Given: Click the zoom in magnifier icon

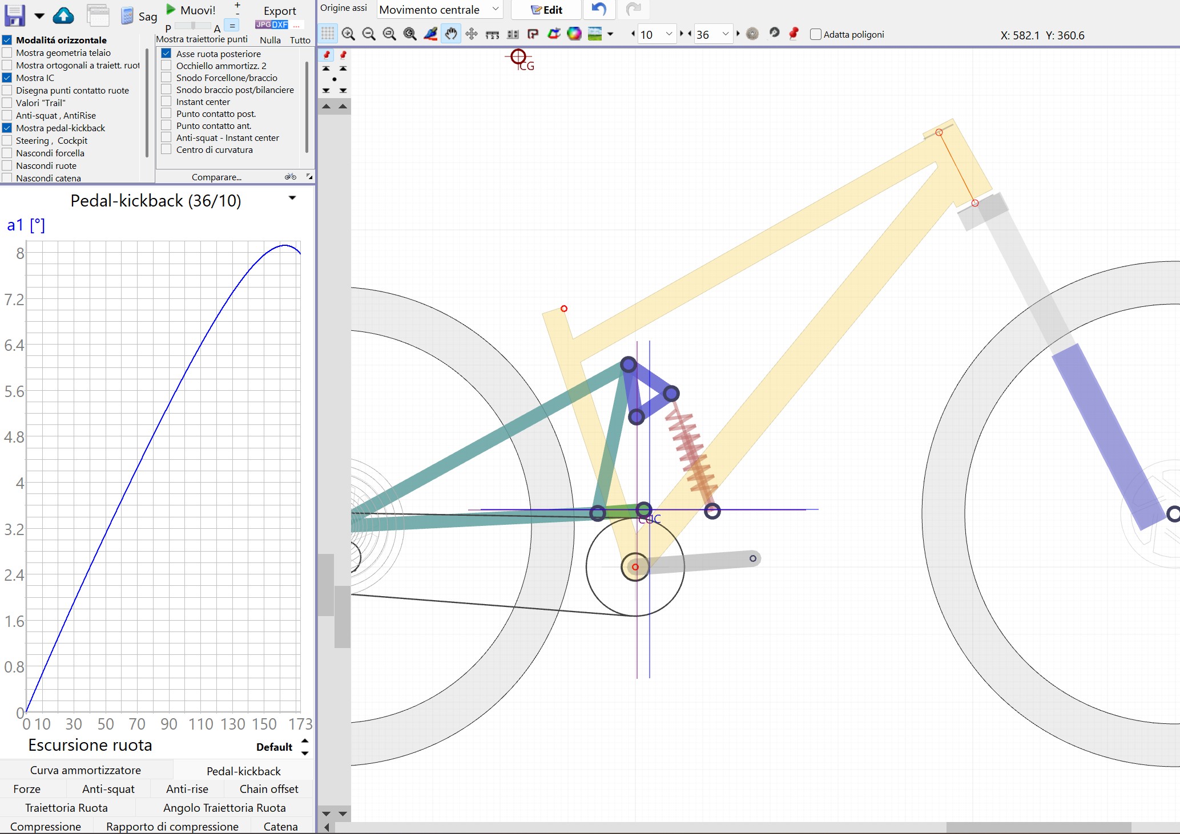Looking at the screenshot, I should [x=348, y=34].
